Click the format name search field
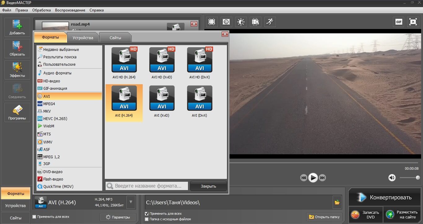The width and height of the screenshot is (423, 224). click(147, 186)
